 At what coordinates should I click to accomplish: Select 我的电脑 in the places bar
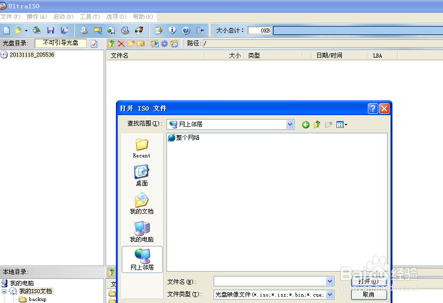click(141, 231)
